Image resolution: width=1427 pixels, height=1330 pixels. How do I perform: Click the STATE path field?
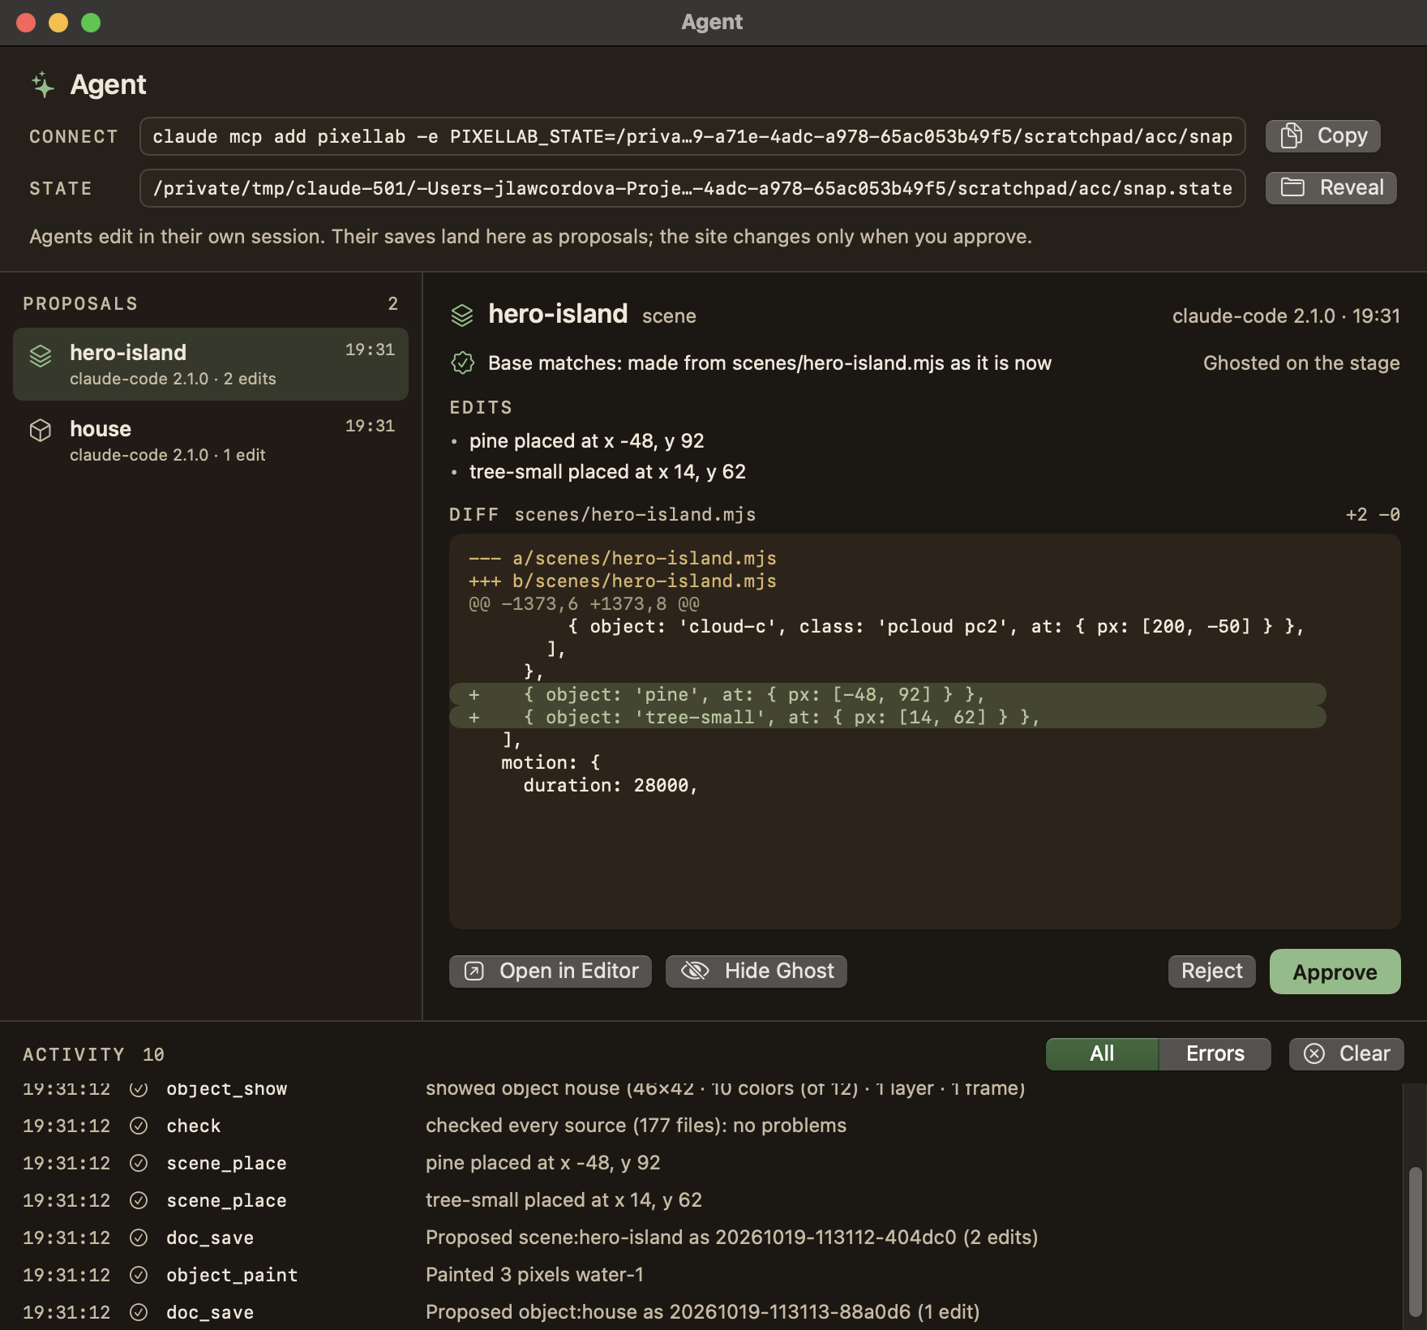[692, 188]
